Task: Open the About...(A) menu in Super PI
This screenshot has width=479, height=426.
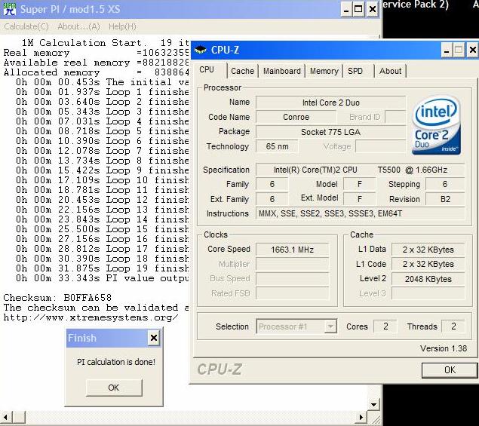Action: pos(78,26)
